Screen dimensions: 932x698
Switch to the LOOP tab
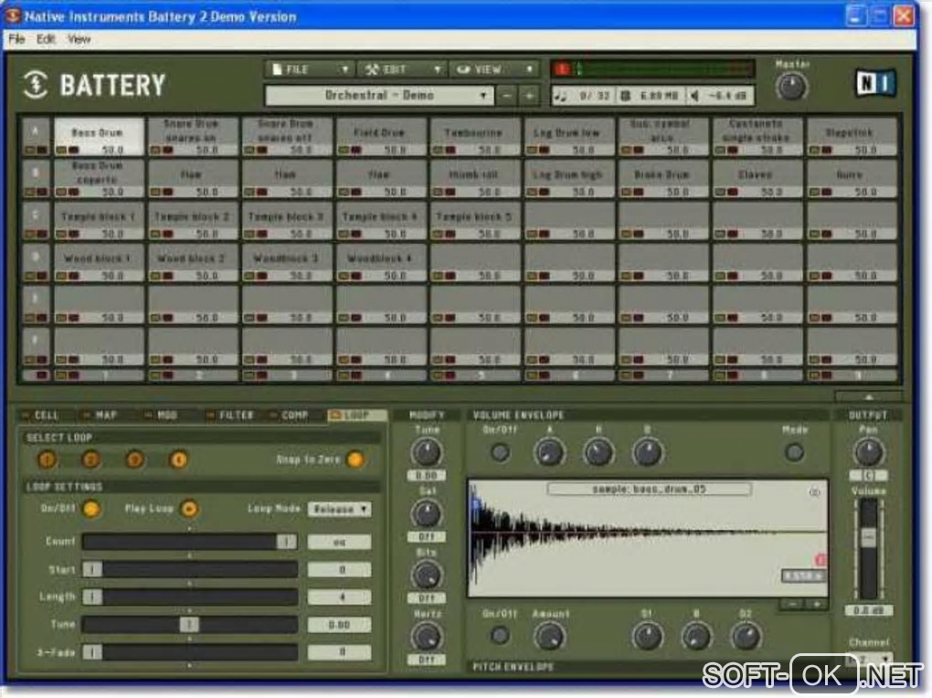pos(356,415)
